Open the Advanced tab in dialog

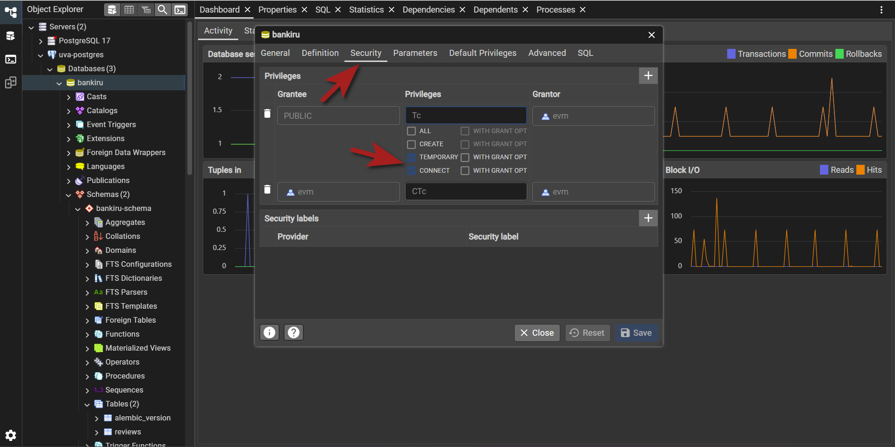tap(547, 53)
